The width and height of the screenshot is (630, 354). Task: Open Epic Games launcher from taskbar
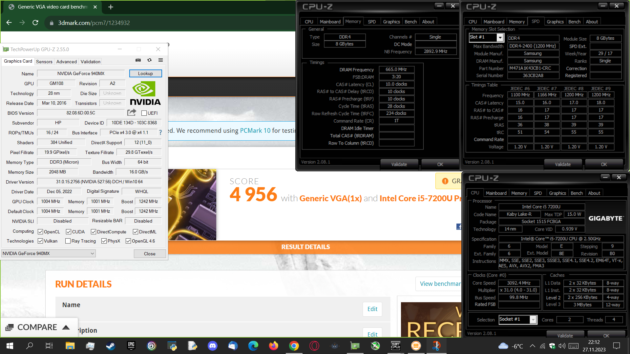point(131,346)
